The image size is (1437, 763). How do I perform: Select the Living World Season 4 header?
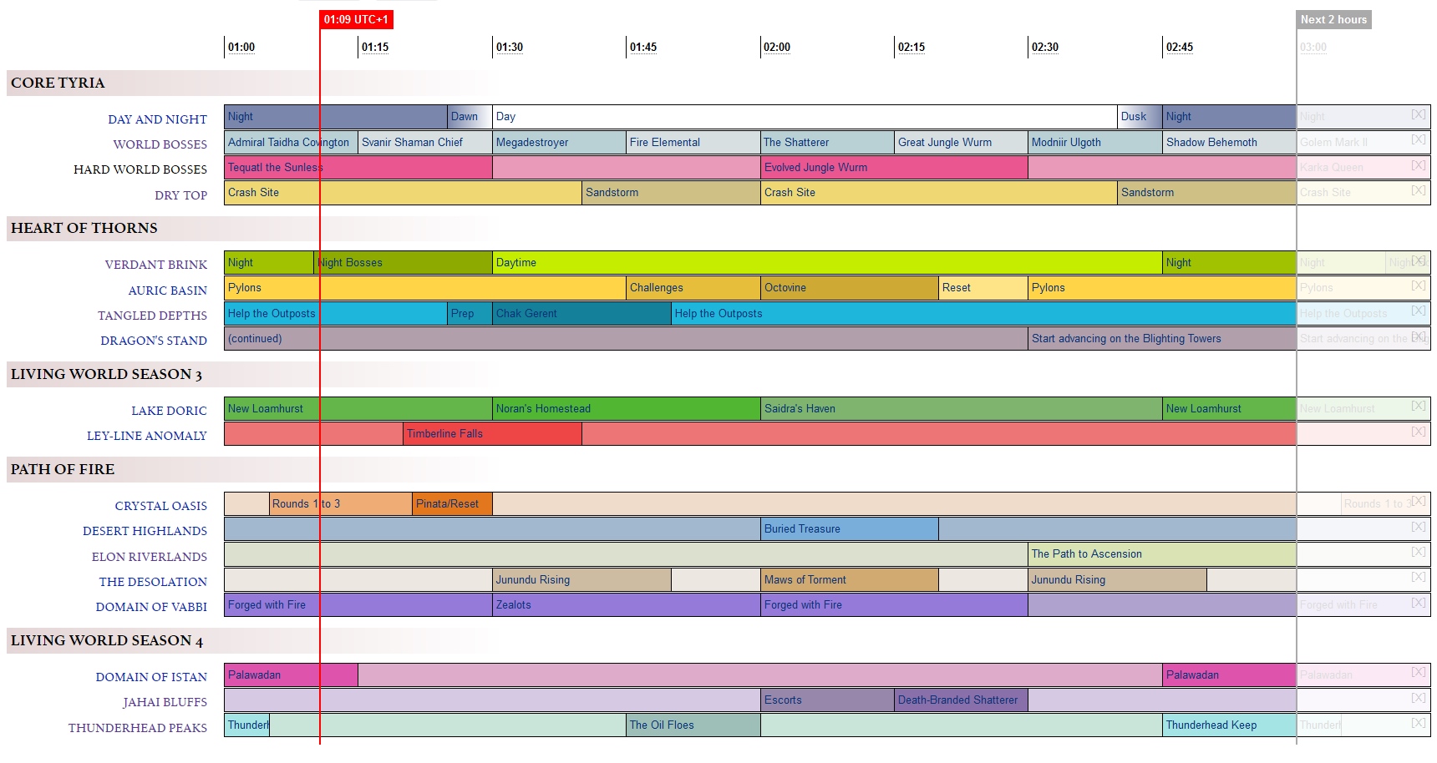click(107, 640)
